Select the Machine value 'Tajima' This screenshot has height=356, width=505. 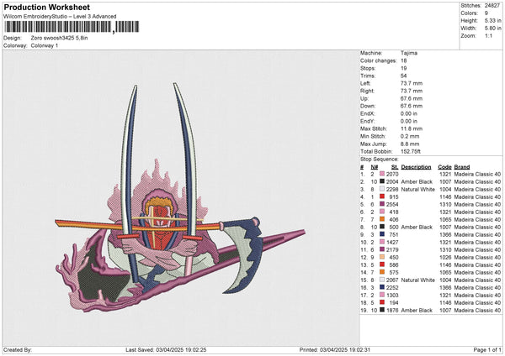(x=409, y=53)
